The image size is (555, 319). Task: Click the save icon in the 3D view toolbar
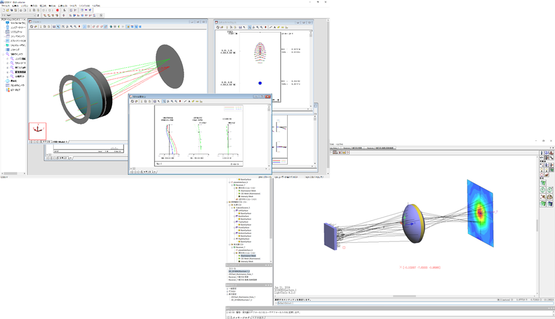click(x=54, y=26)
